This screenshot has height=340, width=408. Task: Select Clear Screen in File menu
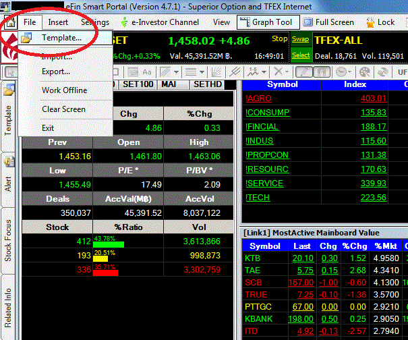pos(65,109)
